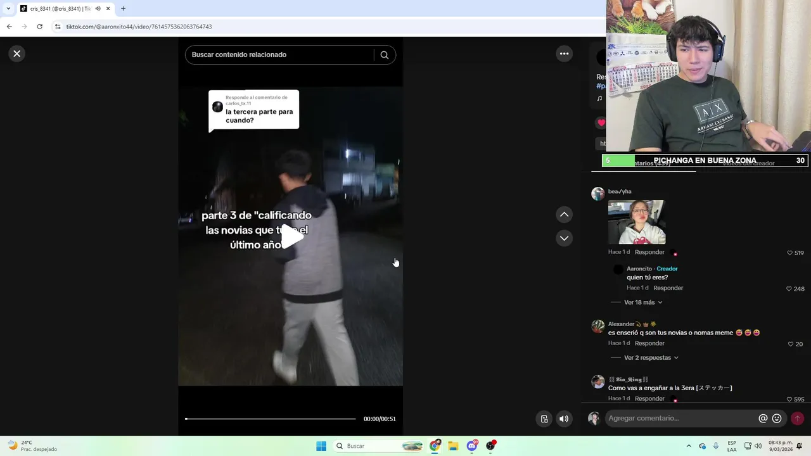The height and width of the screenshot is (456, 811).
Task: Click the taskbar Buscar search box
Action: point(378,446)
